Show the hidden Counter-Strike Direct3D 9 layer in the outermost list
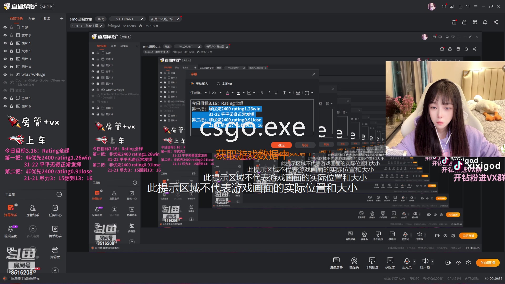 coord(5,83)
